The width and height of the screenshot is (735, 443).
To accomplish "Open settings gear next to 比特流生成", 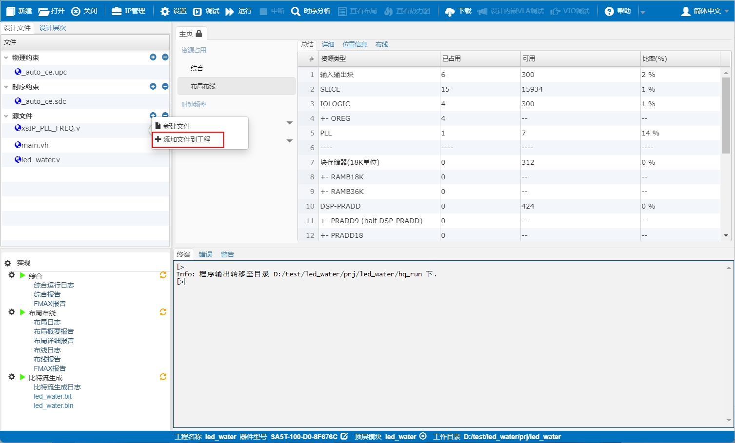I will [12, 377].
